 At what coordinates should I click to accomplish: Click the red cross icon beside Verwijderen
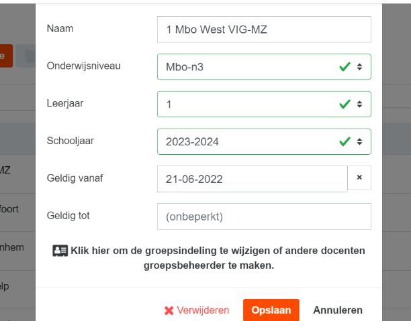coord(169,310)
